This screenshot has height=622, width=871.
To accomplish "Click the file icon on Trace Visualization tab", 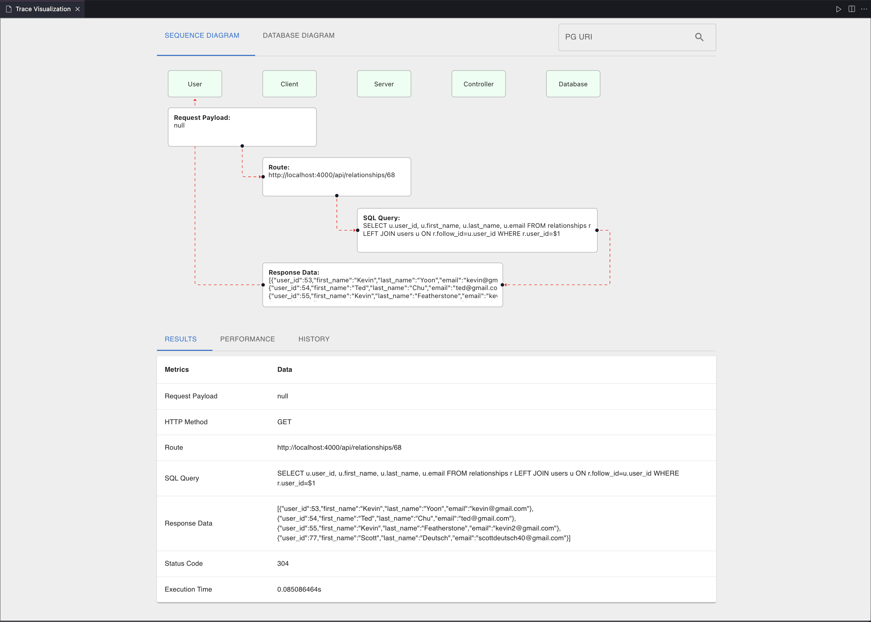I will click(8, 9).
